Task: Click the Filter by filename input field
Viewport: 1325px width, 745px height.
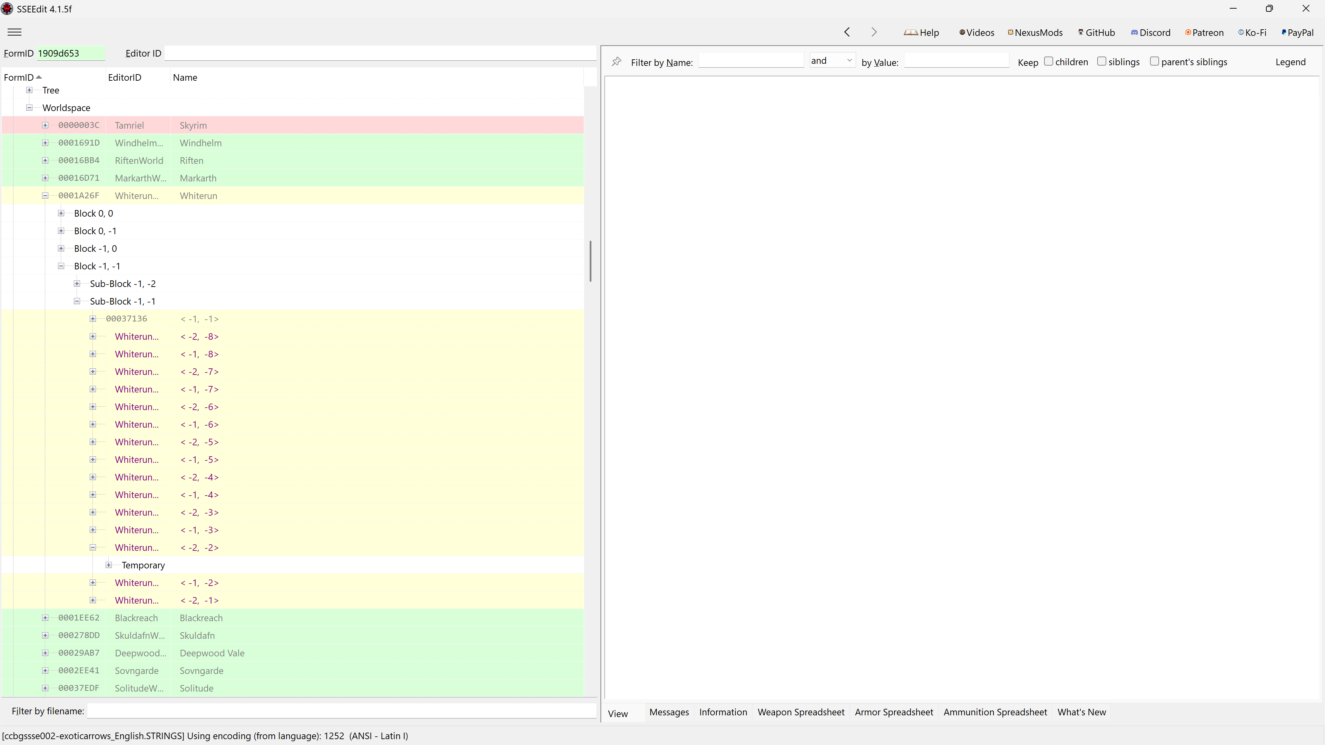Action: [x=342, y=711]
